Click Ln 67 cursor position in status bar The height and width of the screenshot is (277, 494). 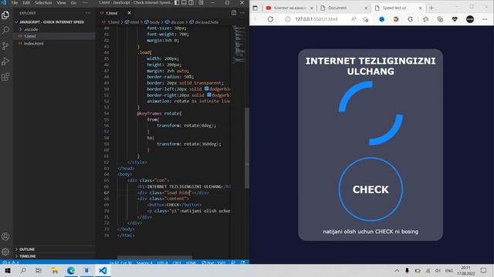(x=120, y=262)
